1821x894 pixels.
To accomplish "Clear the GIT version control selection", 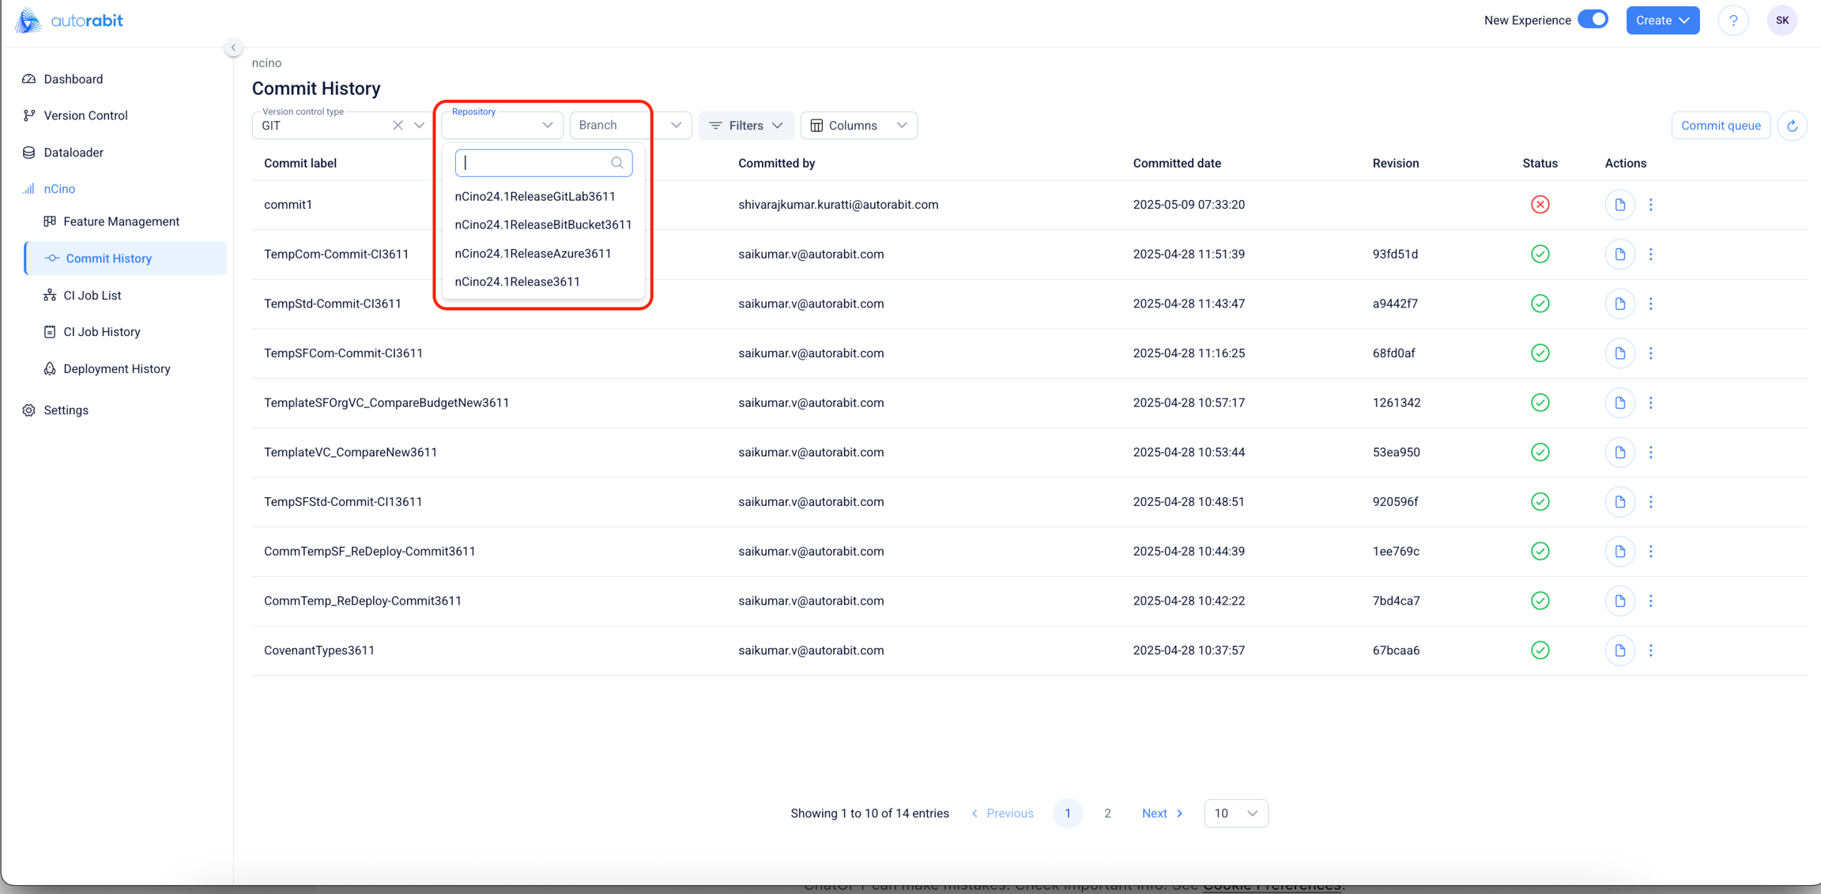I will 398,126.
